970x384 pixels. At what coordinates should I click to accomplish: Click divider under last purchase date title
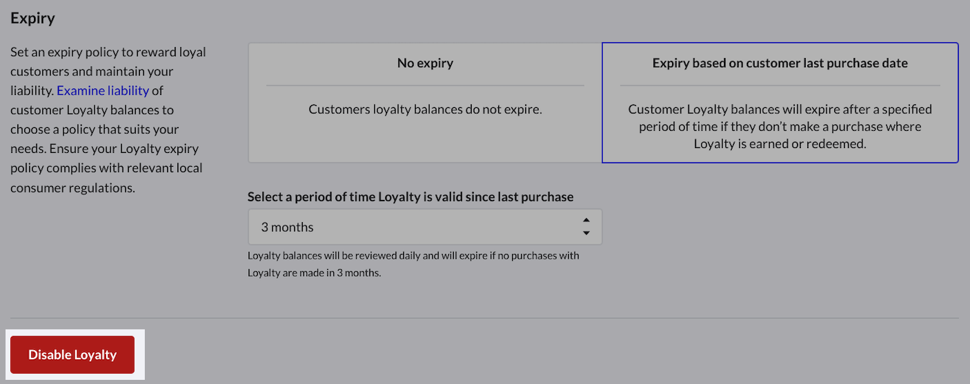coord(779,86)
